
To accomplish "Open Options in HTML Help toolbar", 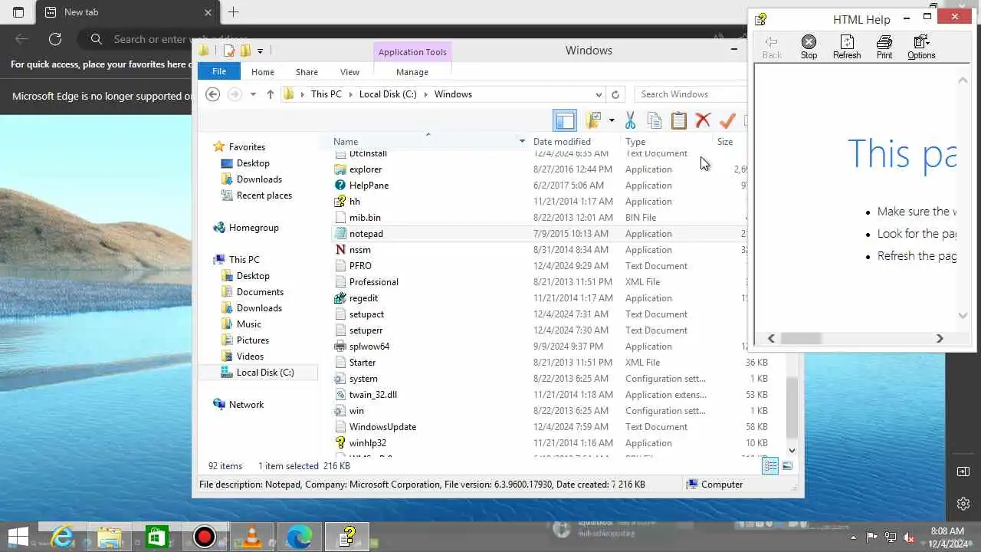I will [x=921, y=47].
